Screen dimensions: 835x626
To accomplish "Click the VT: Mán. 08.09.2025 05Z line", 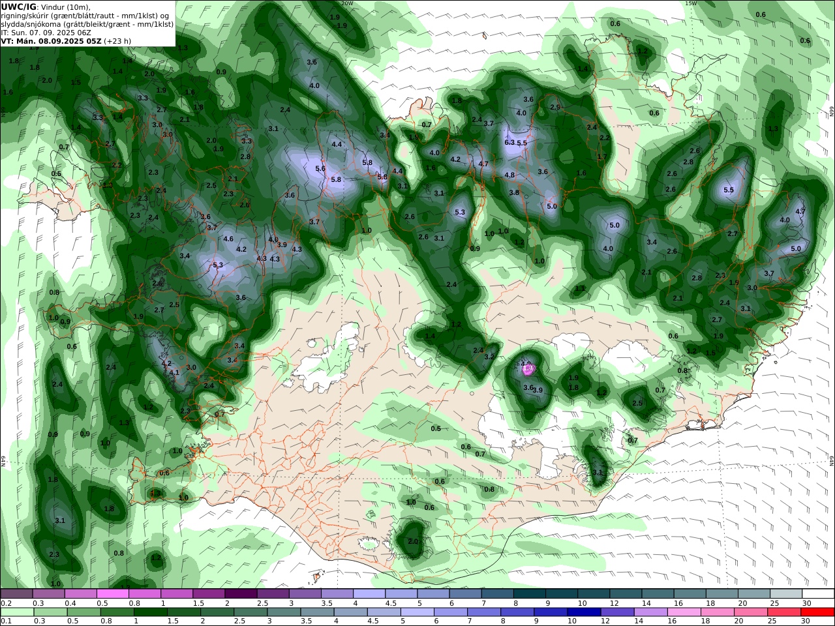I will [x=51, y=40].
